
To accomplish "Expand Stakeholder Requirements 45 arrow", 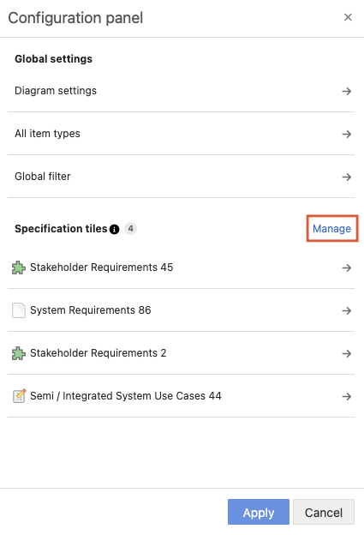I will 347,267.
